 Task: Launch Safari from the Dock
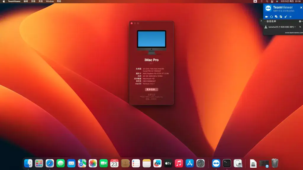coord(50,163)
